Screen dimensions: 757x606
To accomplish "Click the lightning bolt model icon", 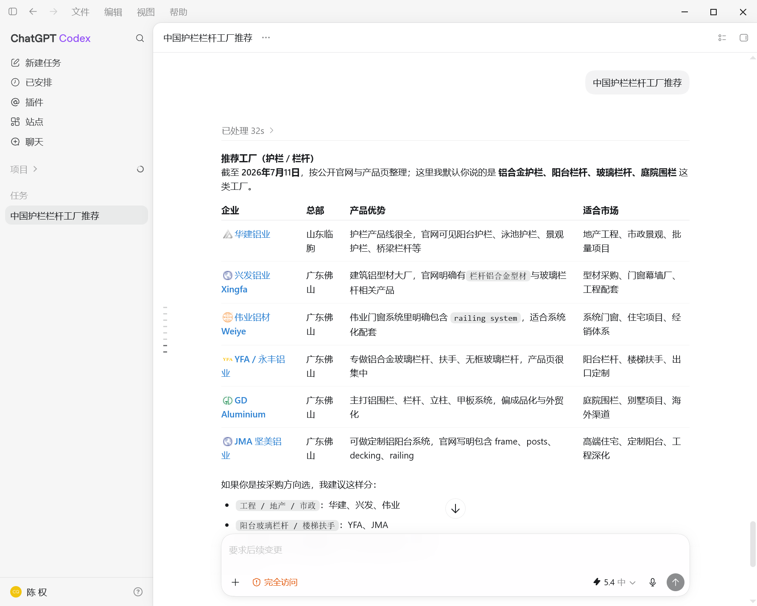I will tap(597, 582).
